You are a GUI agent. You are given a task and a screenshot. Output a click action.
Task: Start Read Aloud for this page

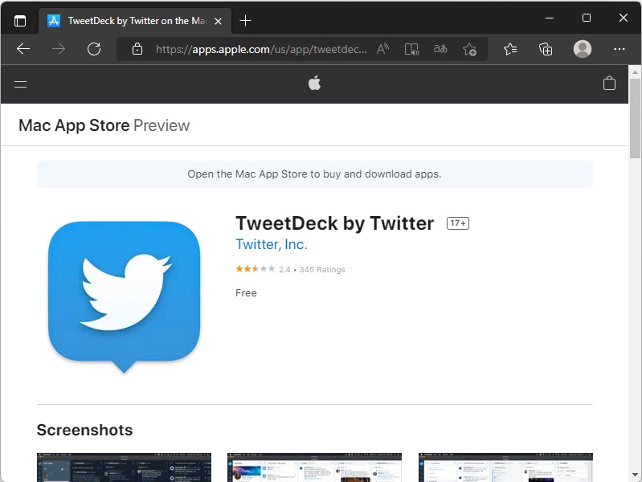coord(382,49)
